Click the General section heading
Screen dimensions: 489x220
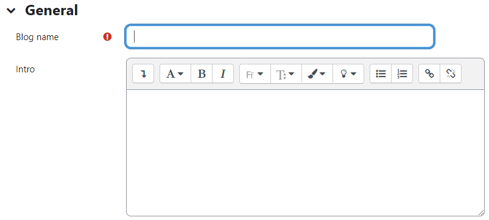[51, 10]
